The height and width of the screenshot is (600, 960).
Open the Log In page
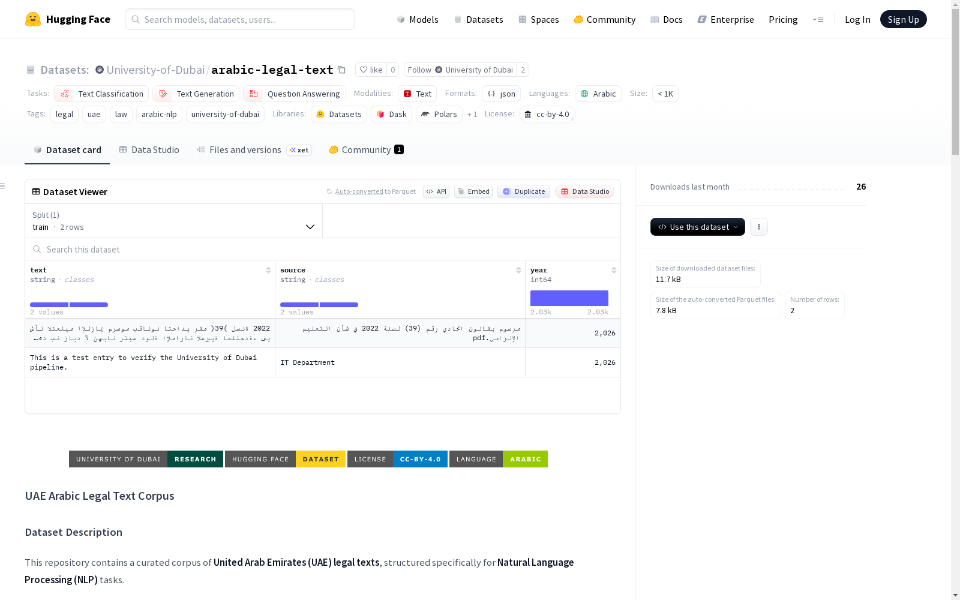tap(857, 19)
